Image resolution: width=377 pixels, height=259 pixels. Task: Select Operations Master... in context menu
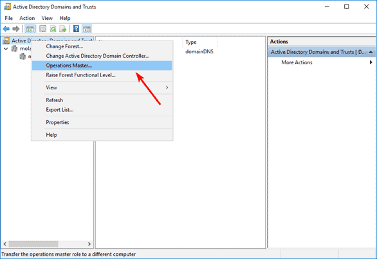(102, 66)
